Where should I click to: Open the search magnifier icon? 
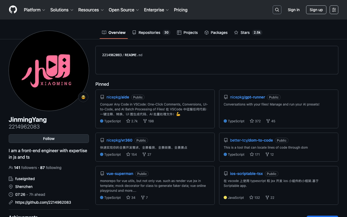point(277,10)
